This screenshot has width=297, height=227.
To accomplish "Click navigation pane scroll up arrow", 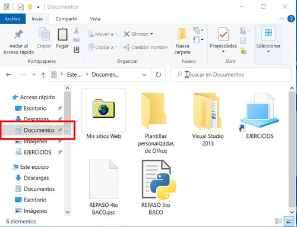I will click(68, 88).
